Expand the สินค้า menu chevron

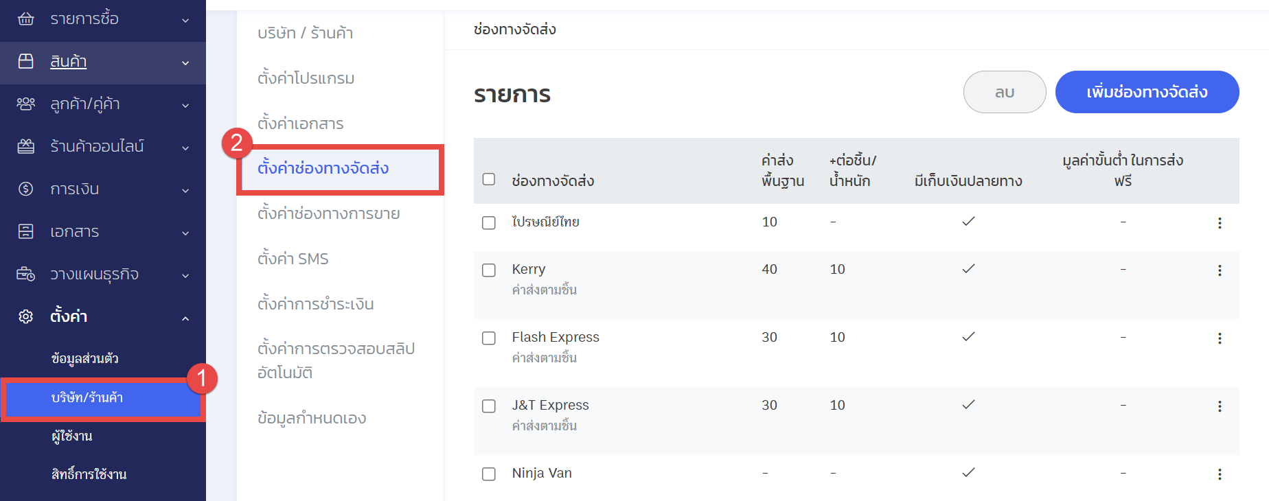(185, 63)
